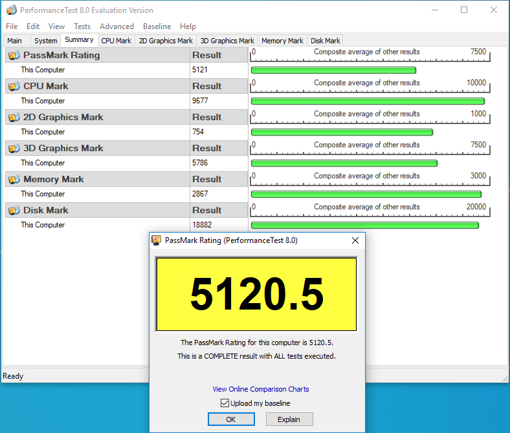The height and width of the screenshot is (433, 510).
Task: Click the PerformanceTest title bar app icon
Action: coord(12,10)
